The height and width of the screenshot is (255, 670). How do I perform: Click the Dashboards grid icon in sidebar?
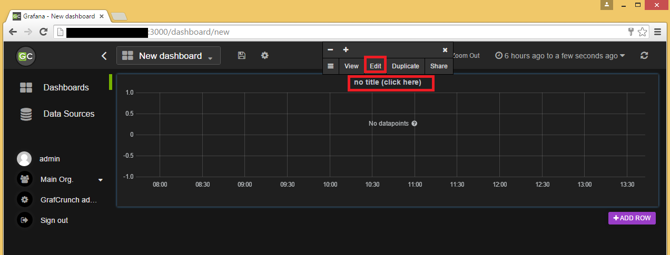coord(26,88)
